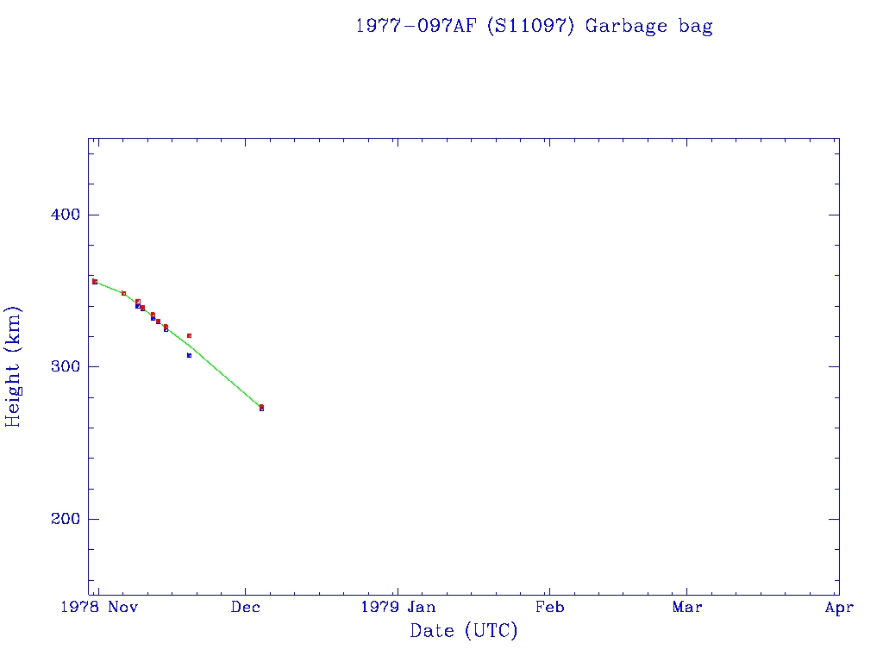Pick the "Mar" date label
Image resolution: width=883 pixels, height=662 pixels.
[x=687, y=608]
